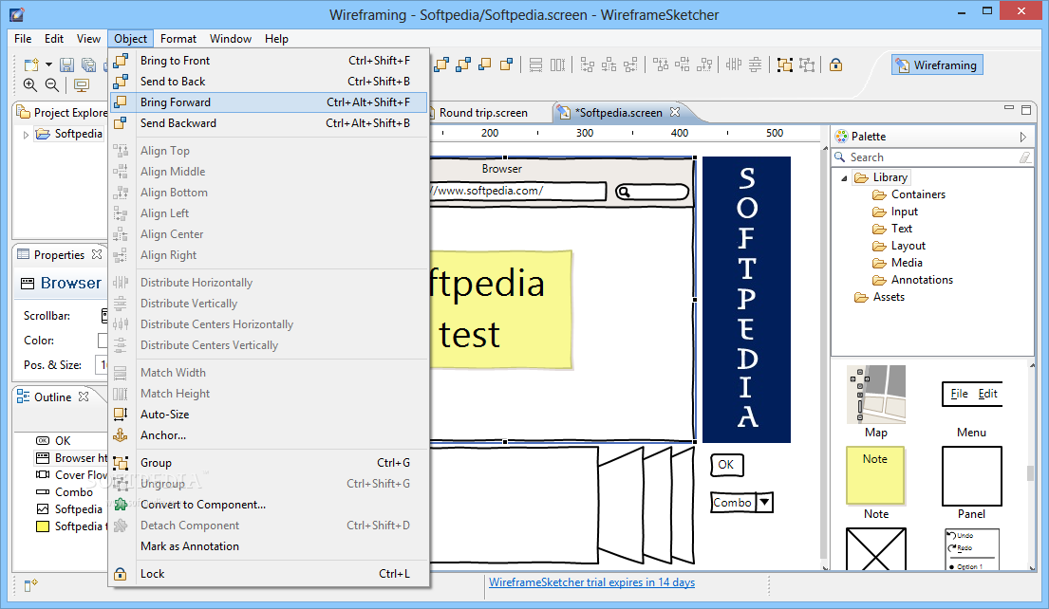The image size is (1049, 609).
Task: Select Convert to Component... entry
Action: [269, 505]
